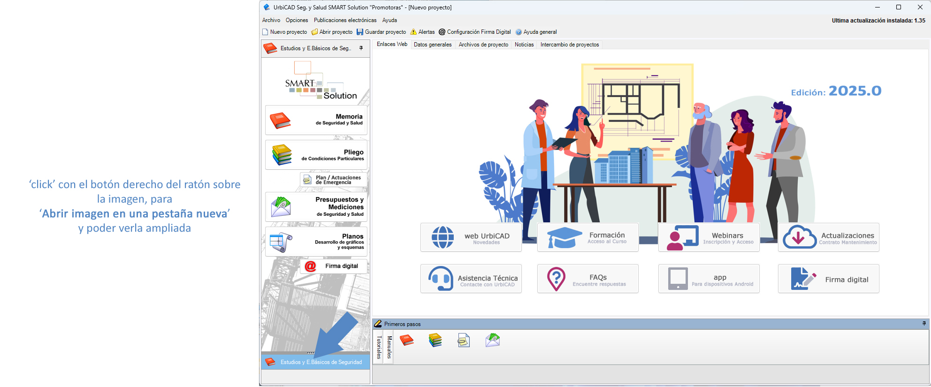Viewport: 931px width, 387px height.
Task: Click the Actualizaciones cloud download icon
Action: tap(800, 237)
